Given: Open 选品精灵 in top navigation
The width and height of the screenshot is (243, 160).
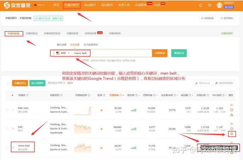Looking at the screenshot, I should point(90,5).
